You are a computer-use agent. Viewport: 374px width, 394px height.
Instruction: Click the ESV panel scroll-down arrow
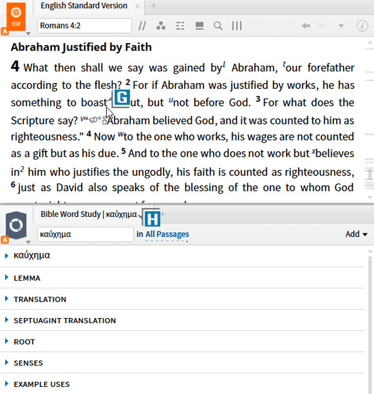pos(370,198)
